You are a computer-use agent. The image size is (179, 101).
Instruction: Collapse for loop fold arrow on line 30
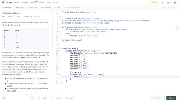59,75
